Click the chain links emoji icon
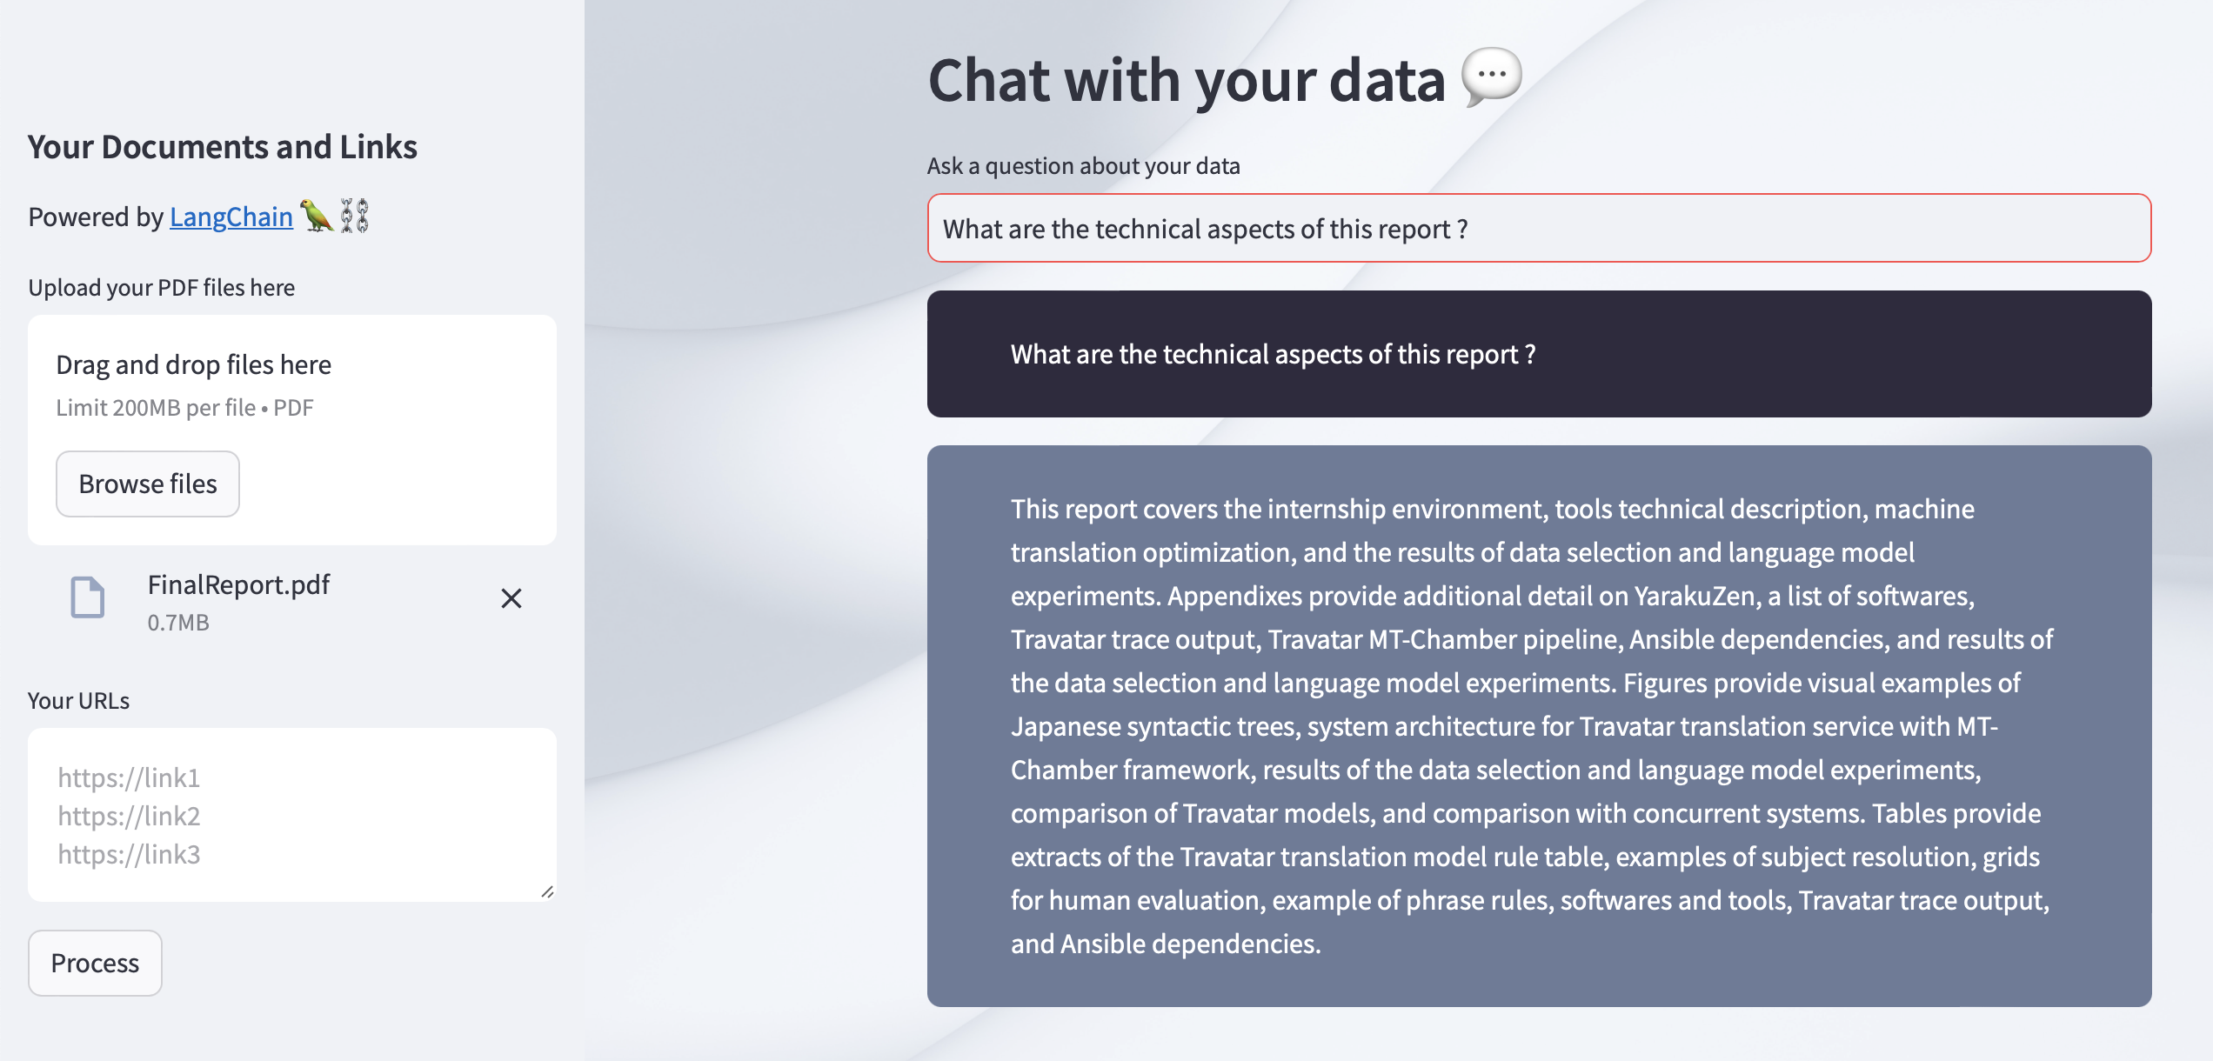 [354, 215]
